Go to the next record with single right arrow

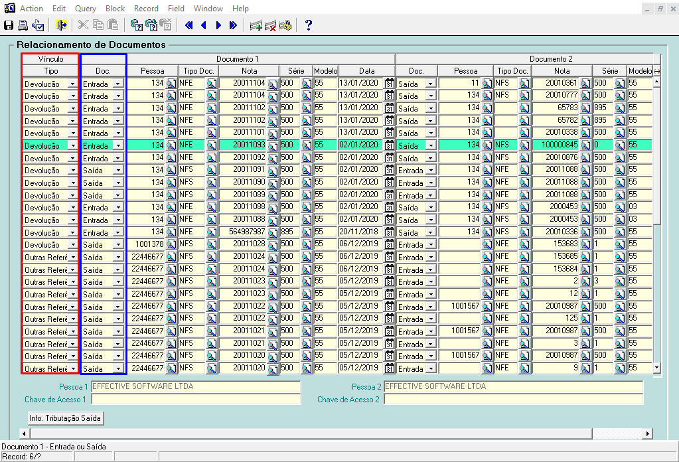coord(218,25)
